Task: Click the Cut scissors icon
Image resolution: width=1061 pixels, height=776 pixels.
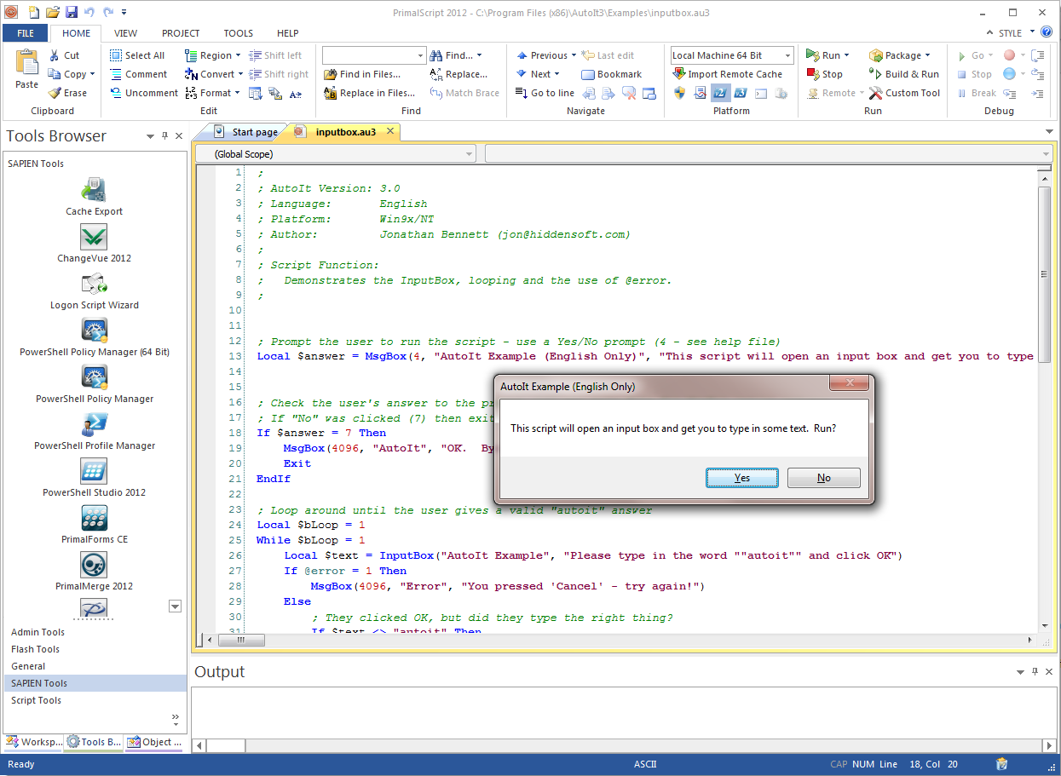Action: pos(55,55)
